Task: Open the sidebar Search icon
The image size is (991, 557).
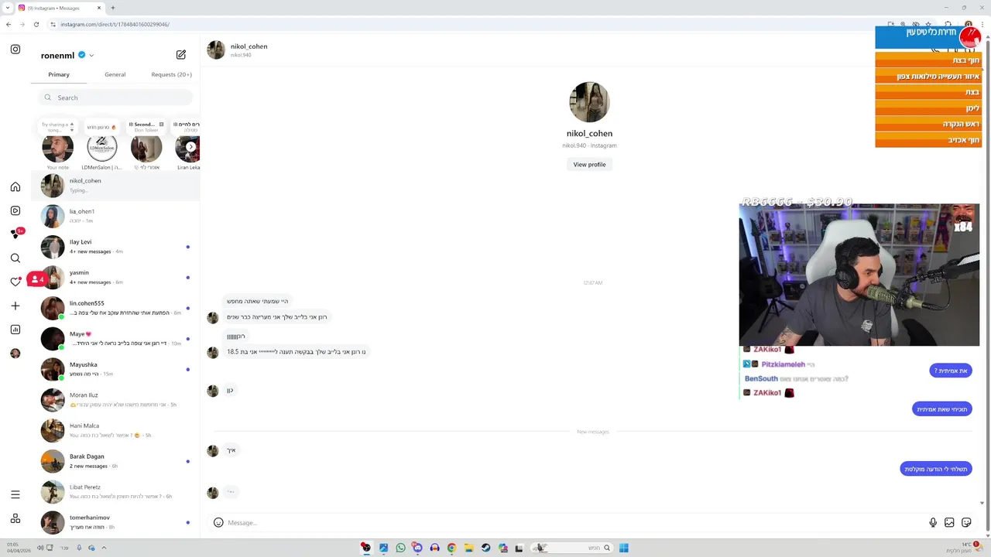Action: coord(15,258)
